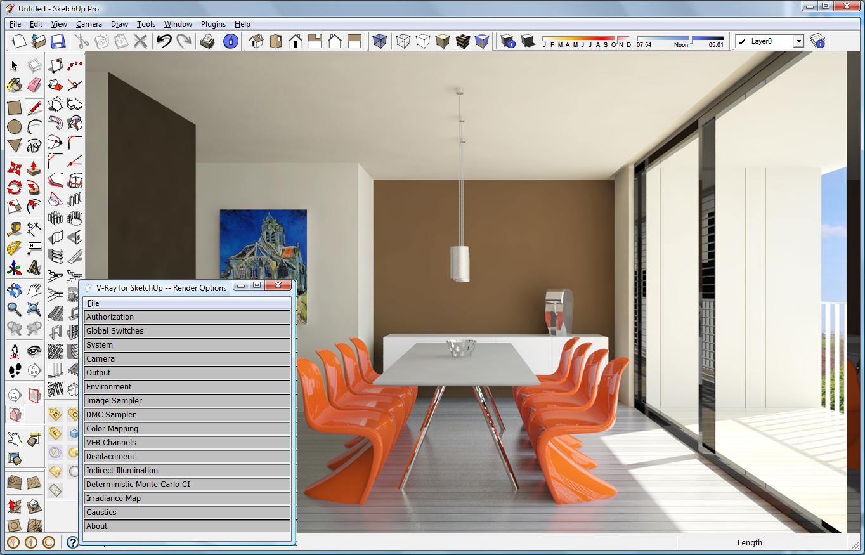Pick the Follow Me tool
This screenshot has height=555, width=865.
pyautogui.click(x=34, y=188)
